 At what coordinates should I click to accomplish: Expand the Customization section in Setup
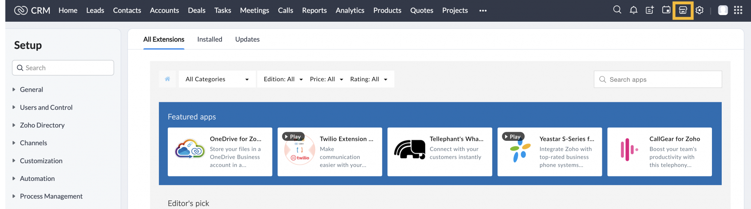click(41, 161)
